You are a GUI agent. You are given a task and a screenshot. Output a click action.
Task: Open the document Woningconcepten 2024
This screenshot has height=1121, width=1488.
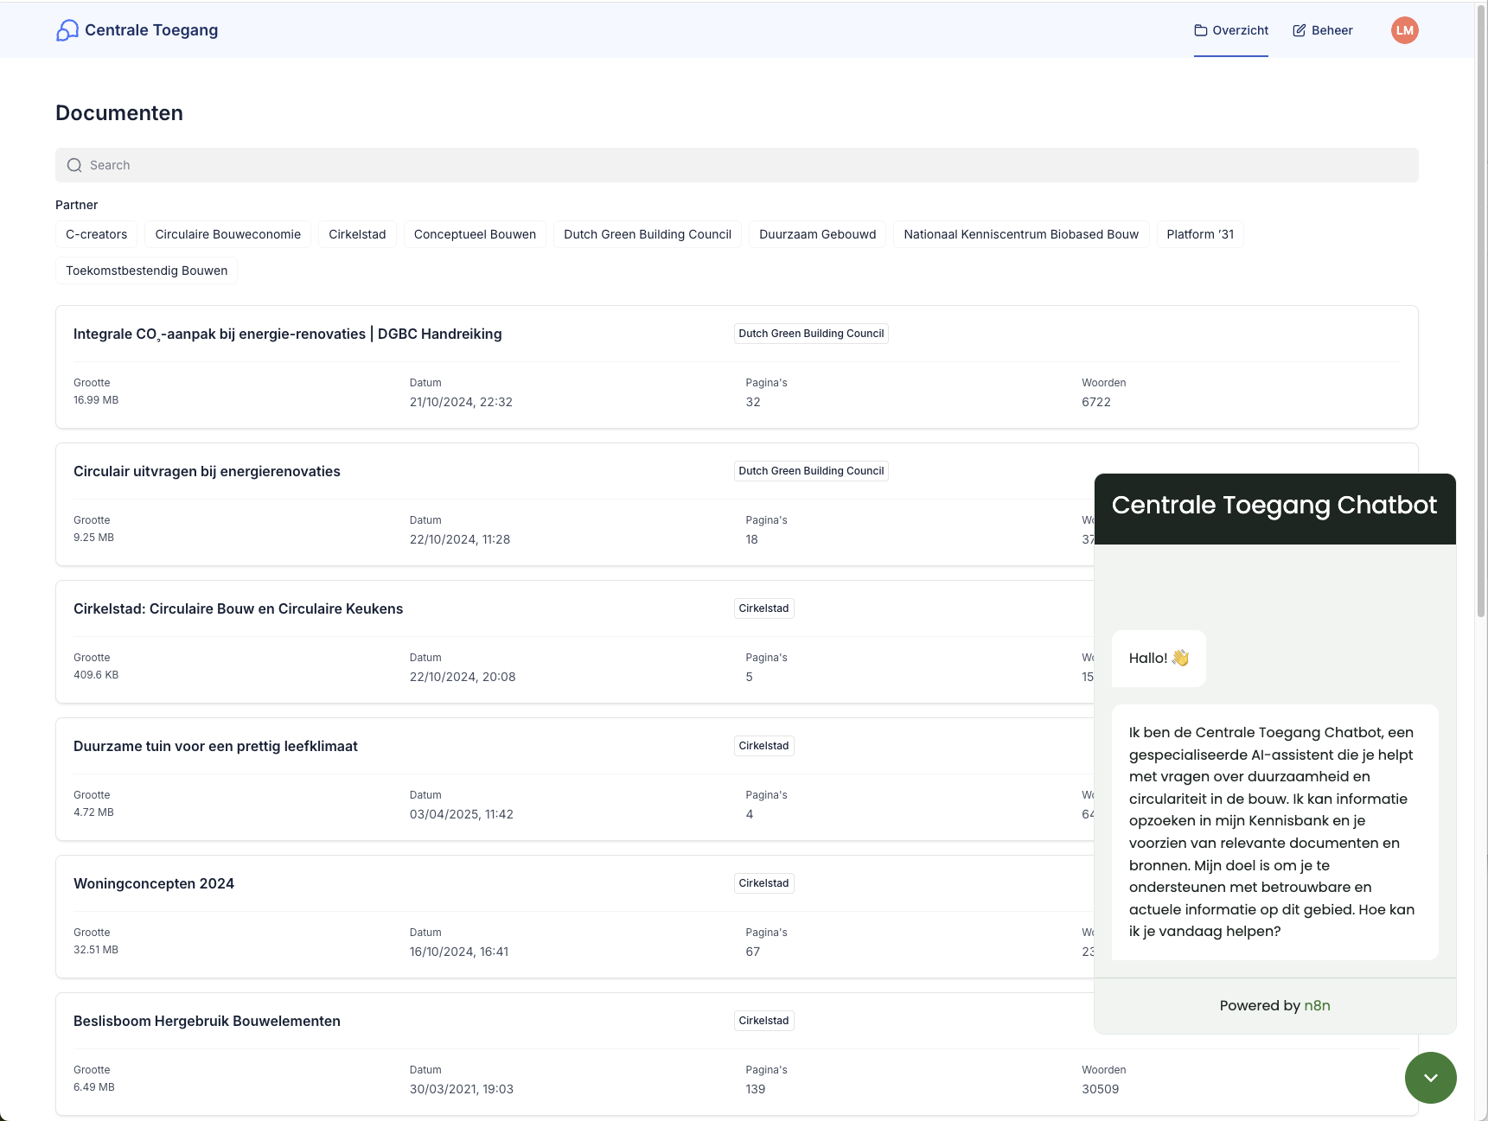click(x=153, y=883)
